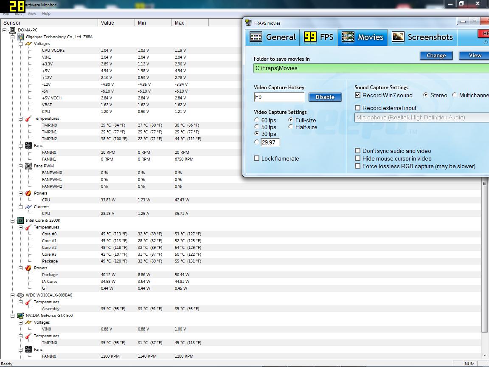The image size is (489, 367).
Task: Select the 50 fps capture option
Action: click(x=257, y=127)
